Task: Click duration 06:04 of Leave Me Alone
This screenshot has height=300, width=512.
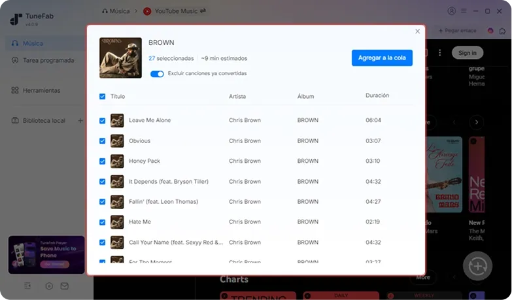Action: pos(373,120)
